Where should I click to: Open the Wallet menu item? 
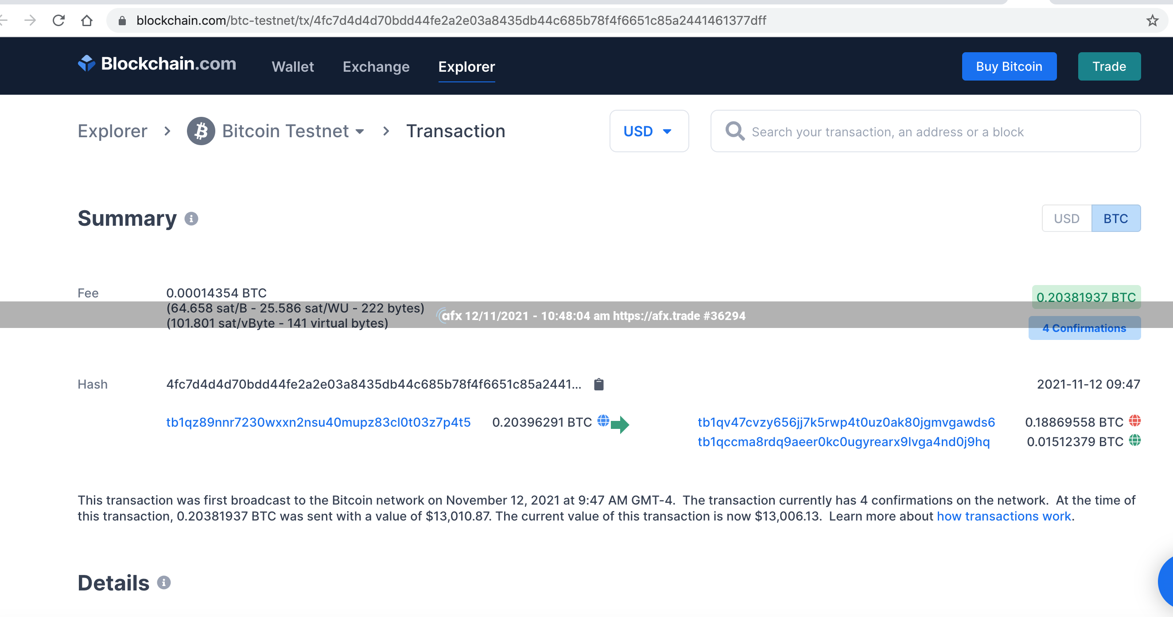tap(293, 67)
